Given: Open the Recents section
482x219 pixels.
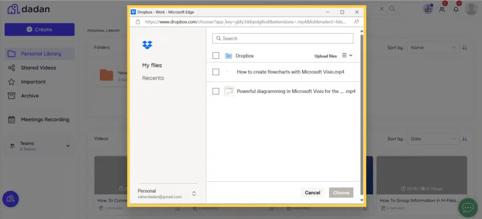Looking at the screenshot, I should tap(153, 78).
